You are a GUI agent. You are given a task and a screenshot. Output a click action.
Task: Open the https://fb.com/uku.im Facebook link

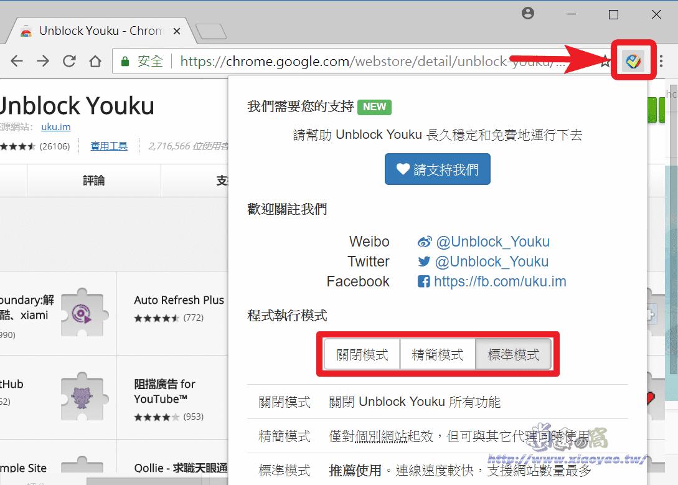[x=500, y=281]
